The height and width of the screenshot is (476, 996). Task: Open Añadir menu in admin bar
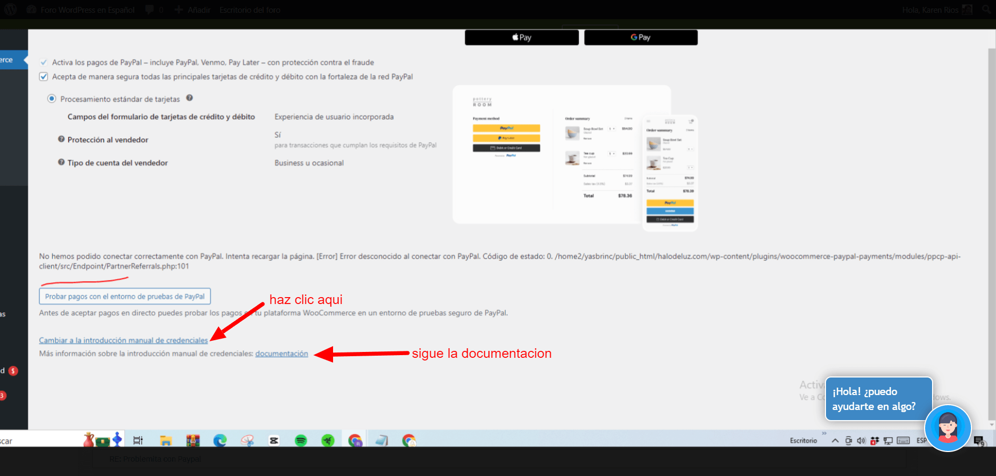193,10
